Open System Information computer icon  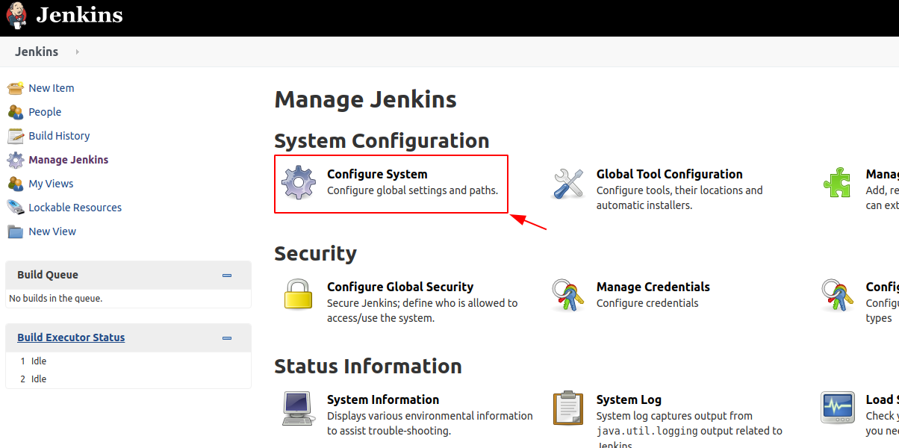tap(299, 408)
